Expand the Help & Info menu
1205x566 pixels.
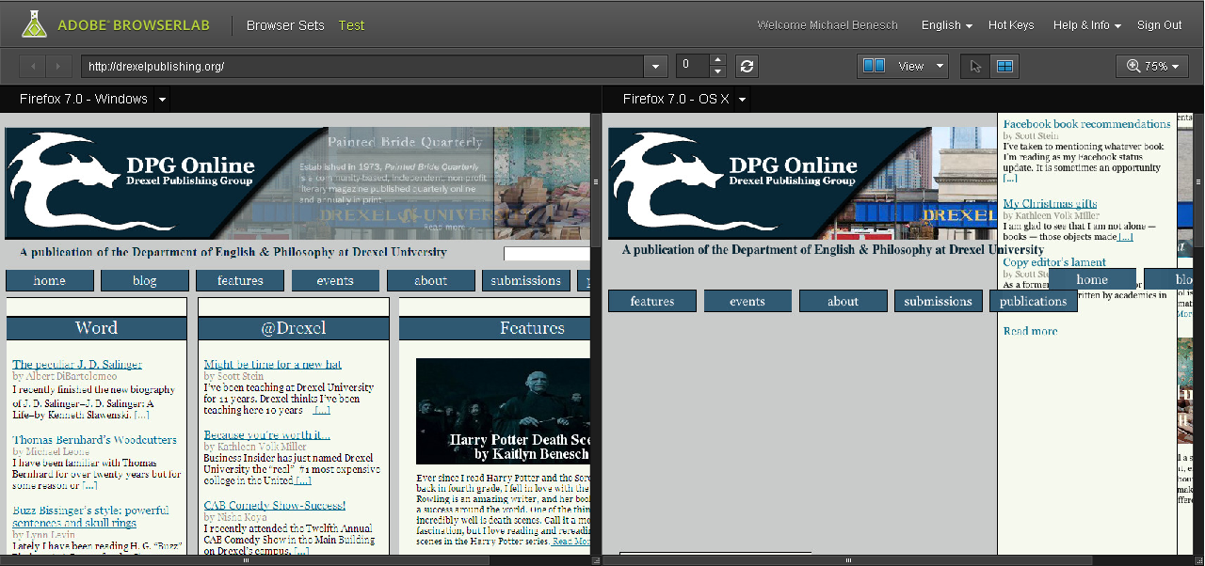[x=1086, y=25]
